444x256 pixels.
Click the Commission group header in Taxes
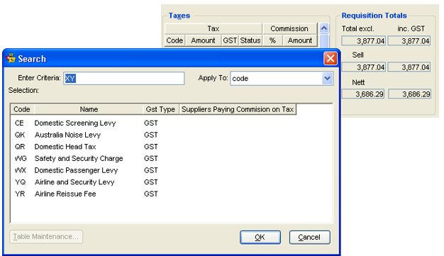pos(289,28)
